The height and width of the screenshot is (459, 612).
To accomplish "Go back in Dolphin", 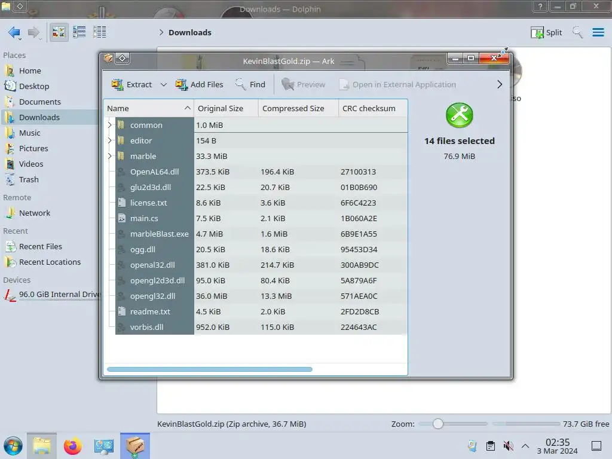I will click(x=14, y=32).
